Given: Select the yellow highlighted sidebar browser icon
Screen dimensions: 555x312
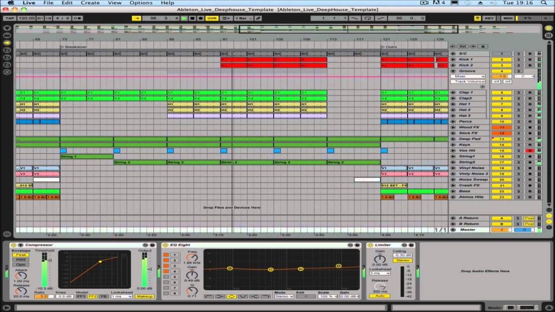Looking at the screenshot, I should point(7,43).
